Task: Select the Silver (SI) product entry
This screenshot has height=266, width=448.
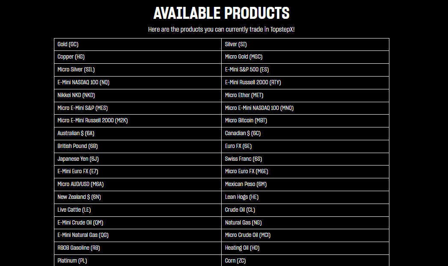Action: pos(236,44)
